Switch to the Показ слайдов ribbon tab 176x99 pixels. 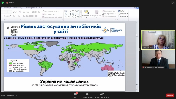coord(18,8)
